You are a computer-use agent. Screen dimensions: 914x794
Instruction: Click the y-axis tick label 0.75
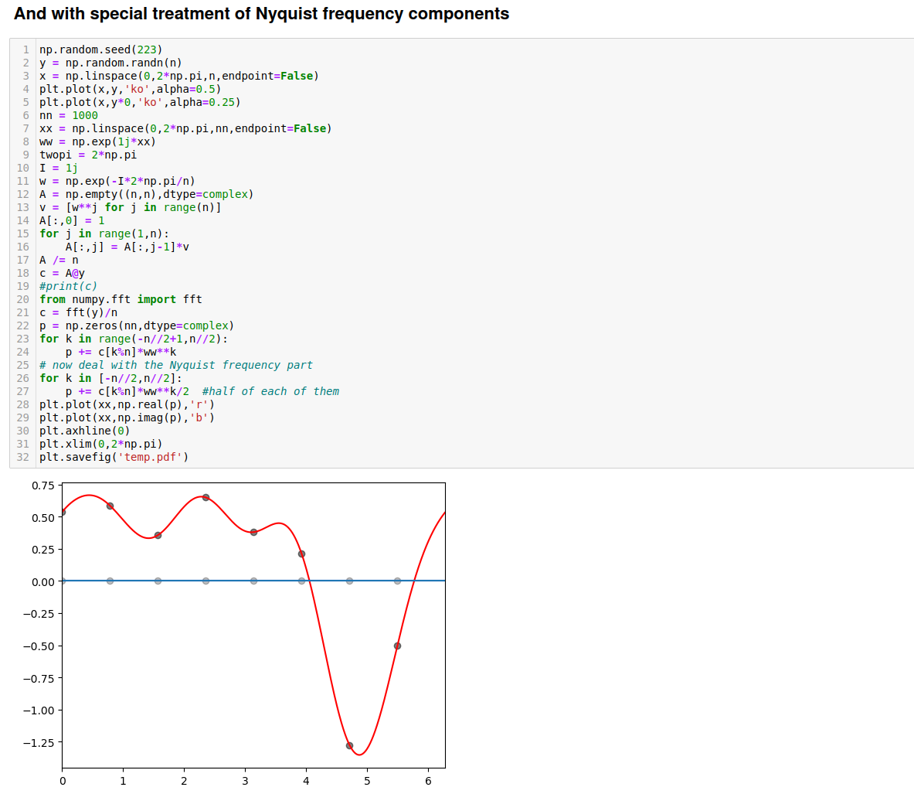[x=43, y=486]
